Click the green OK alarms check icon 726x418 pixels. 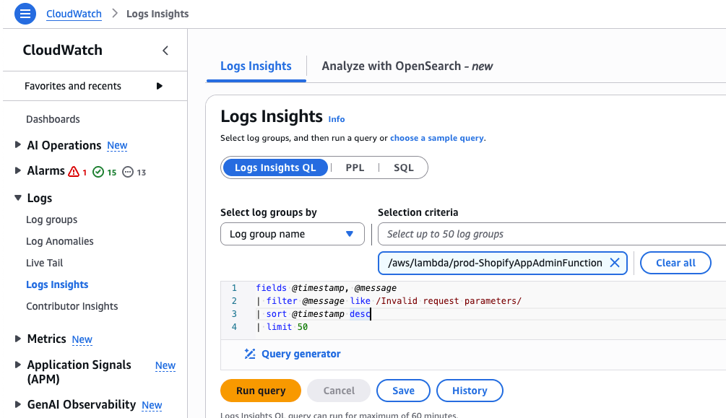point(98,172)
